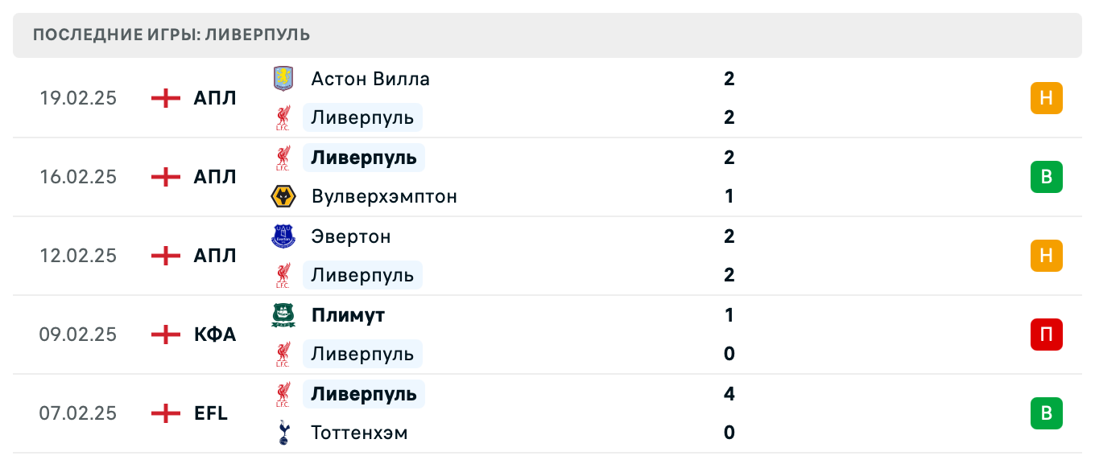Click the score 4 of Liverpool vs Tottenham
Viewport: 1095px width, 468px height.
pyautogui.click(x=729, y=394)
